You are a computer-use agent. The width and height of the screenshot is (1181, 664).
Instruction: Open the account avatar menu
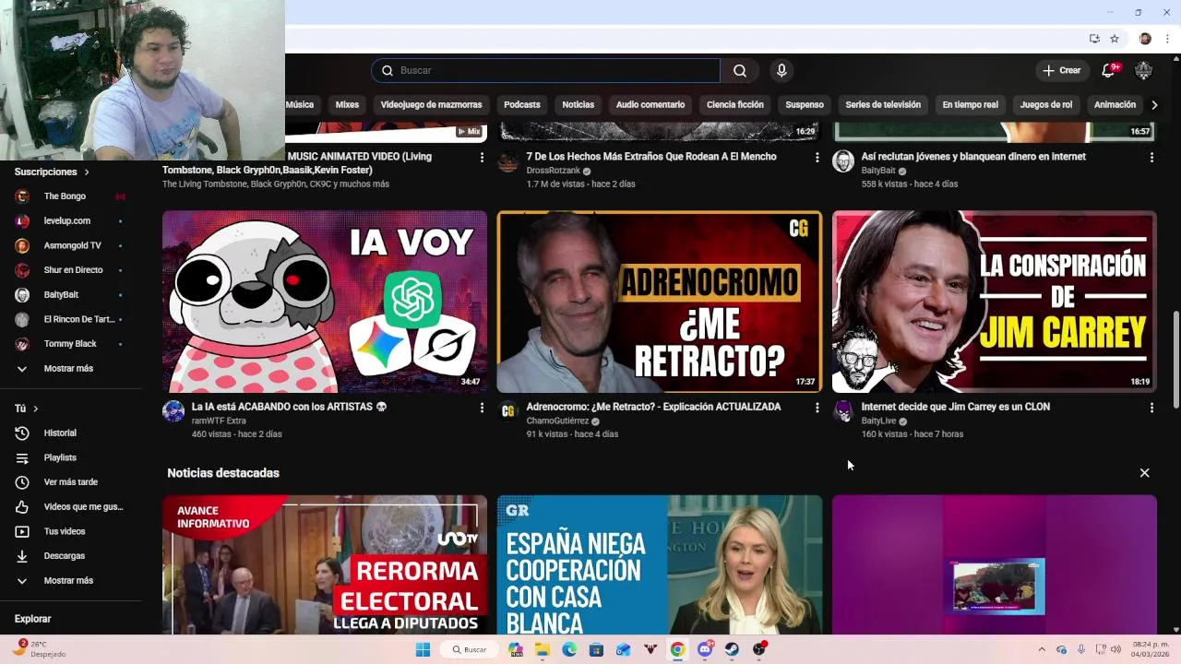(1143, 71)
